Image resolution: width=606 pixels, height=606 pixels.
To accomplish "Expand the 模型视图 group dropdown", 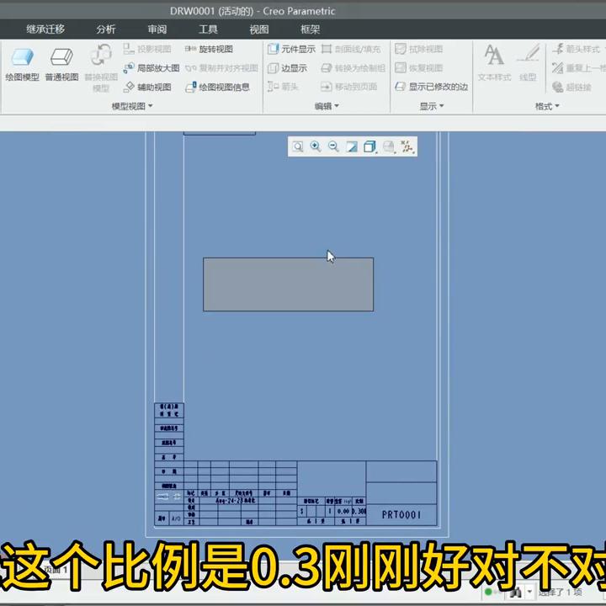I will (132, 106).
